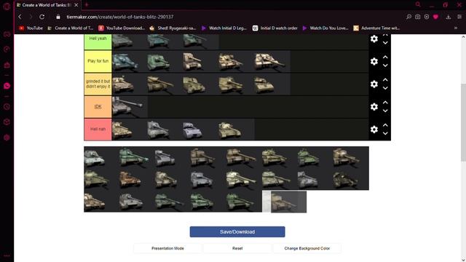466x262 pixels.
Task: Click the address bar URL
Action: [x=119, y=17]
